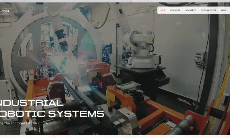Go to WHO WE DO IT FOR page
Screen dimensions: 230x138
(x=208, y=10)
